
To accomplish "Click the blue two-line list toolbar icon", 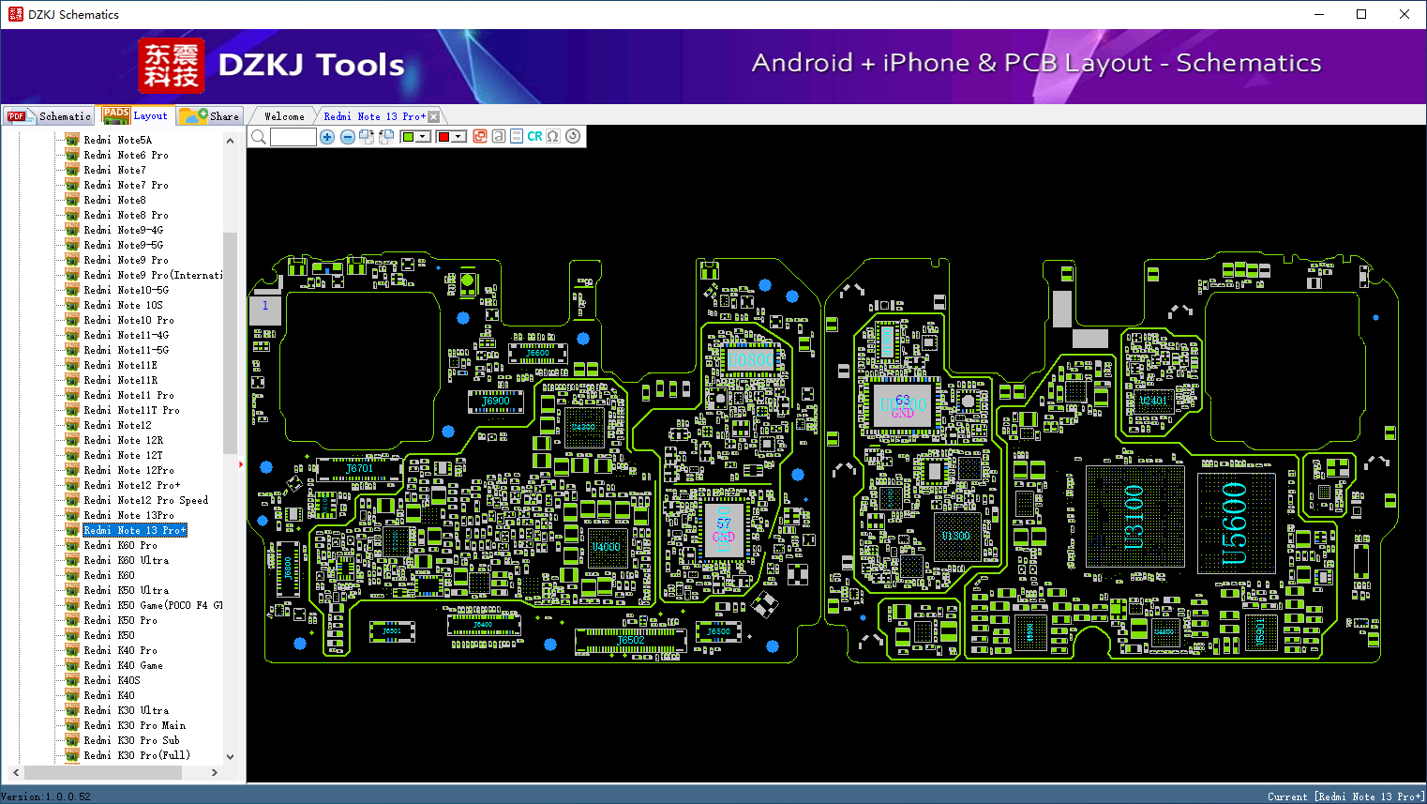I will (517, 136).
